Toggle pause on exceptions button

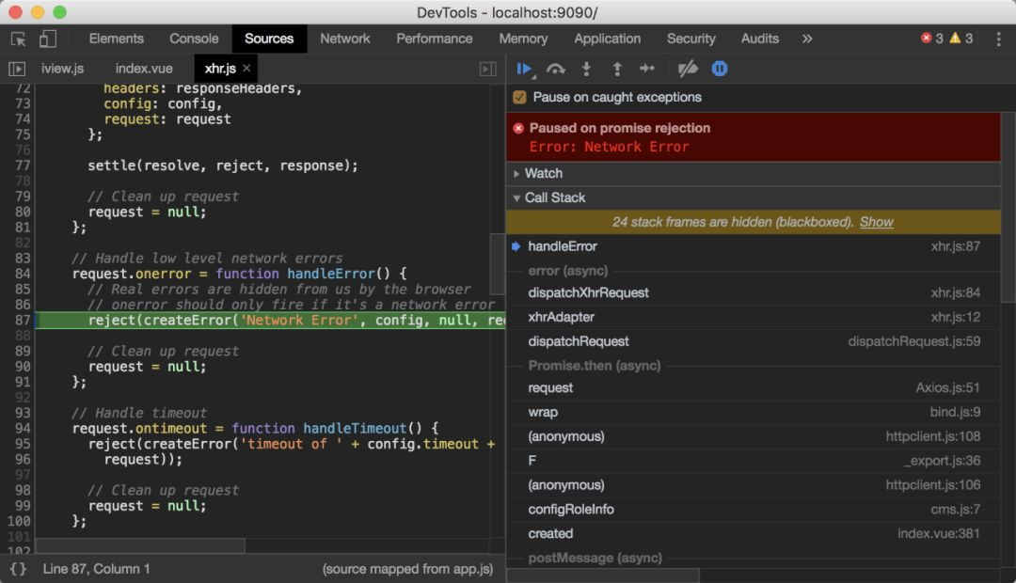[720, 69]
